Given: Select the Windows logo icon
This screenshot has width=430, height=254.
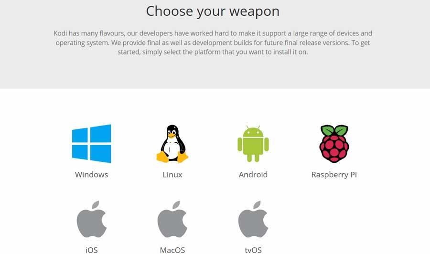Looking at the screenshot, I should (x=91, y=144).
